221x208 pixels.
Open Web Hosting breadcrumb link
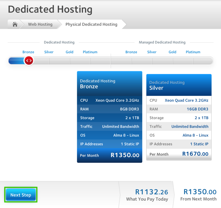(x=40, y=24)
